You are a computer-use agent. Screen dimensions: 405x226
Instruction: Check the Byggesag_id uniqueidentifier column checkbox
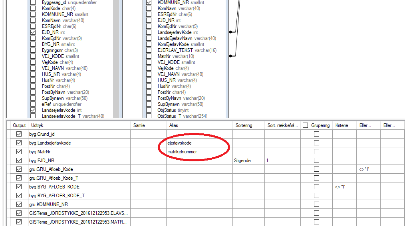click(x=33, y=2)
